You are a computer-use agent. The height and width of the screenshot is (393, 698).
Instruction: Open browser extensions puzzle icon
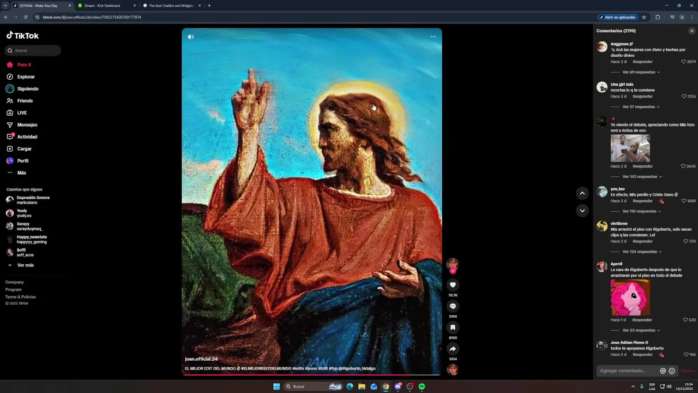click(x=658, y=17)
